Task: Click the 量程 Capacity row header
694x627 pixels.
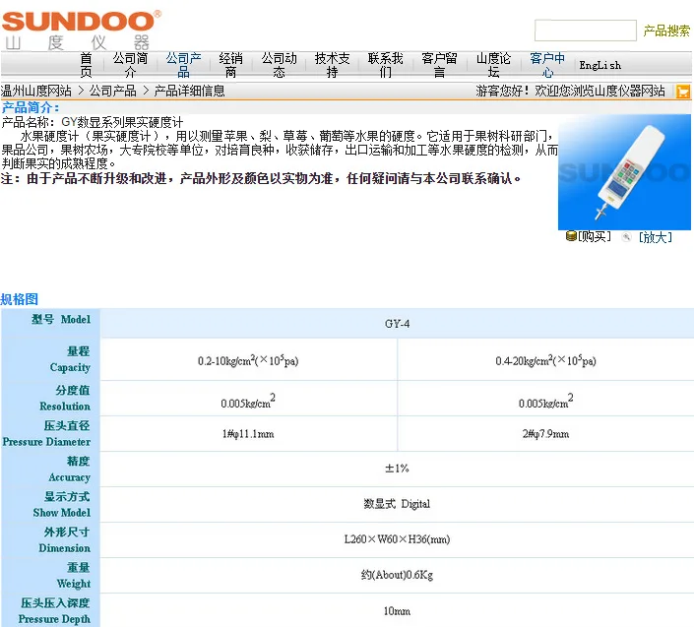Action: coord(50,359)
